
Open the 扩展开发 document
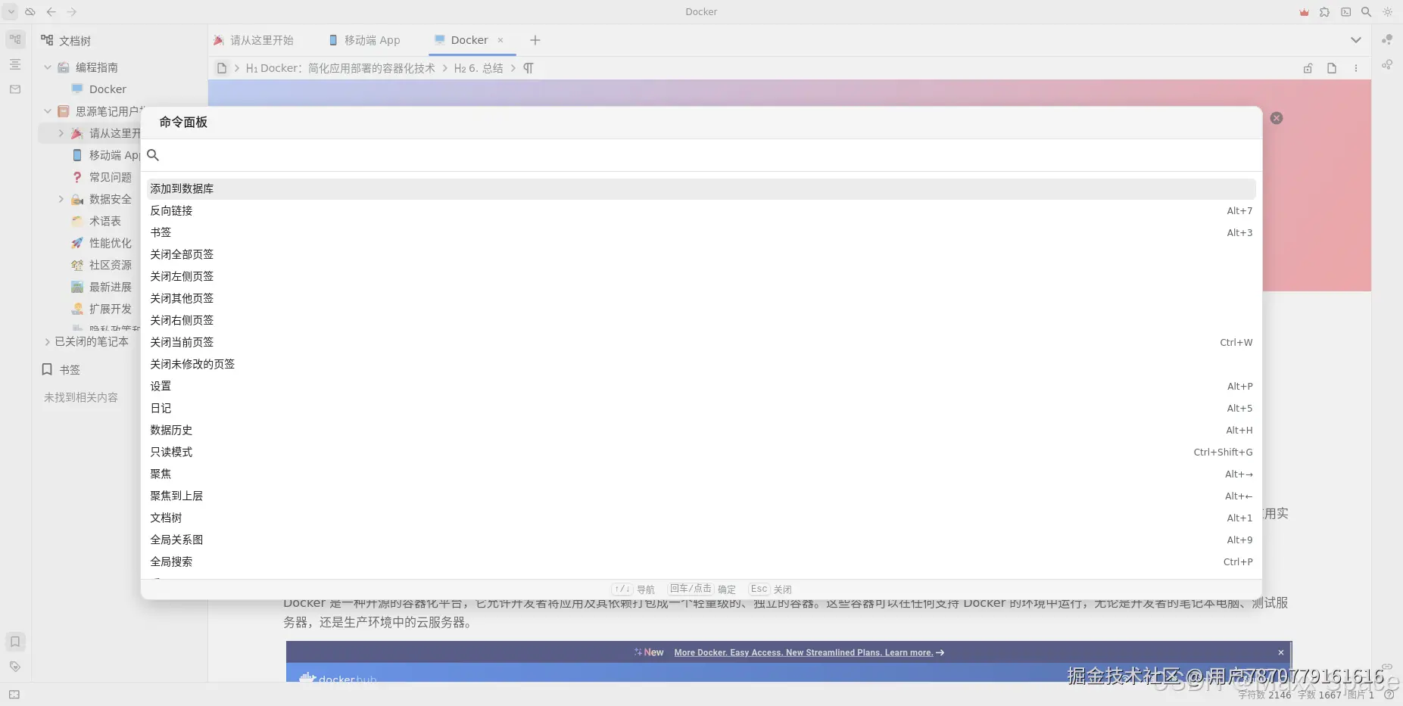point(111,309)
